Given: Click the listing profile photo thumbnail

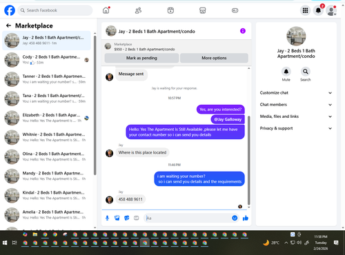Looking at the screenshot, I should pyautogui.click(x=296, y=36).
